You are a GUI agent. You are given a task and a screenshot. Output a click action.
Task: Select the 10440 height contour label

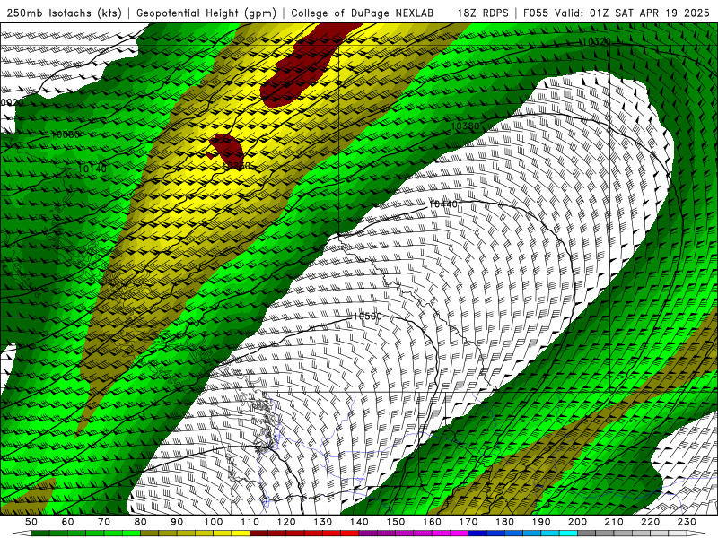coord(442,204)
